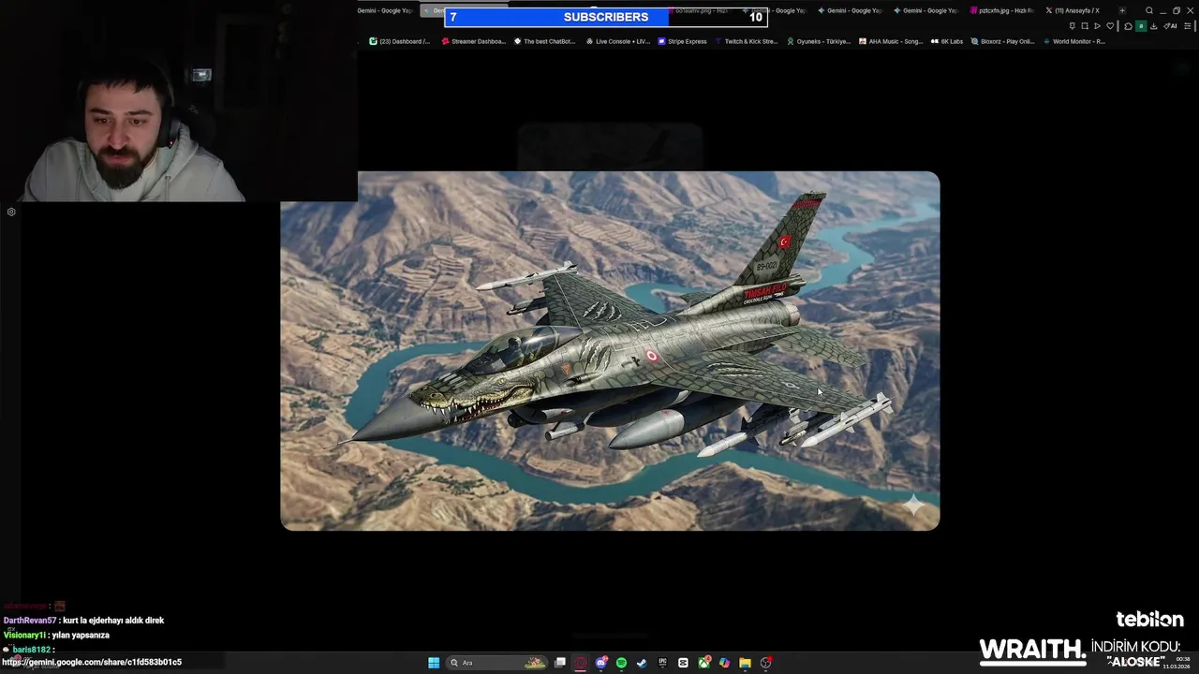Open the 'Streamer Dashboa...' bookmark

tap(473, 41)
